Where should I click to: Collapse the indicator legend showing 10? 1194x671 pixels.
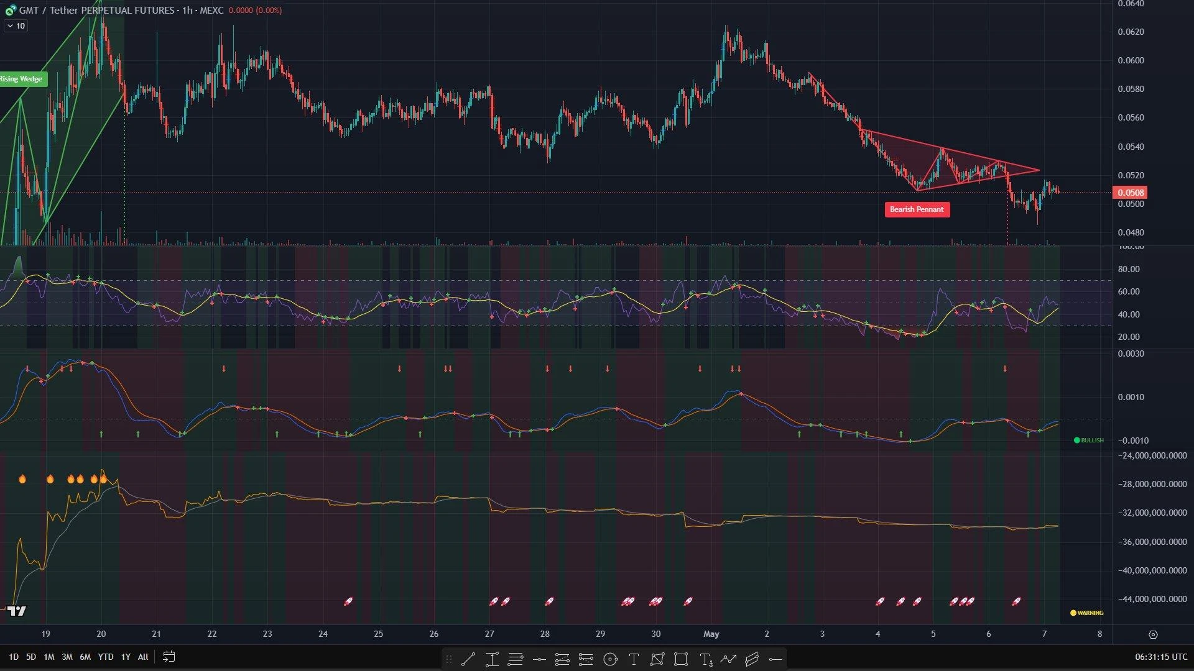coord(16,25)
